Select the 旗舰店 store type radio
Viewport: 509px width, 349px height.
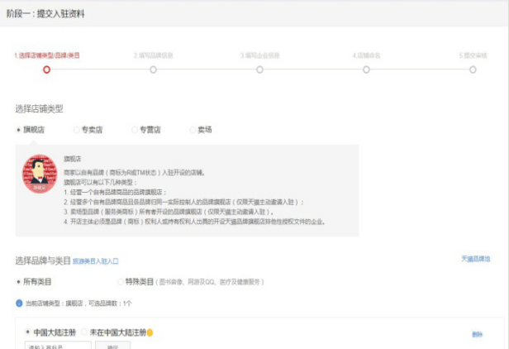[19, 130]
